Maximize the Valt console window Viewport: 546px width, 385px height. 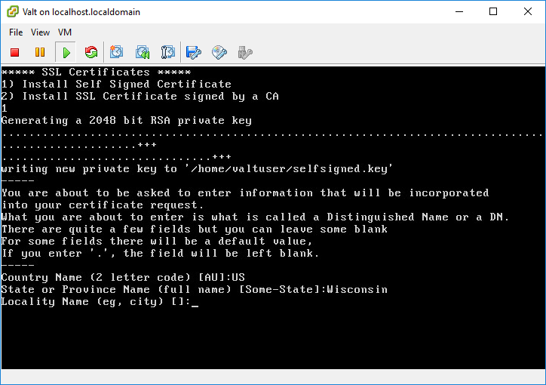493,11
